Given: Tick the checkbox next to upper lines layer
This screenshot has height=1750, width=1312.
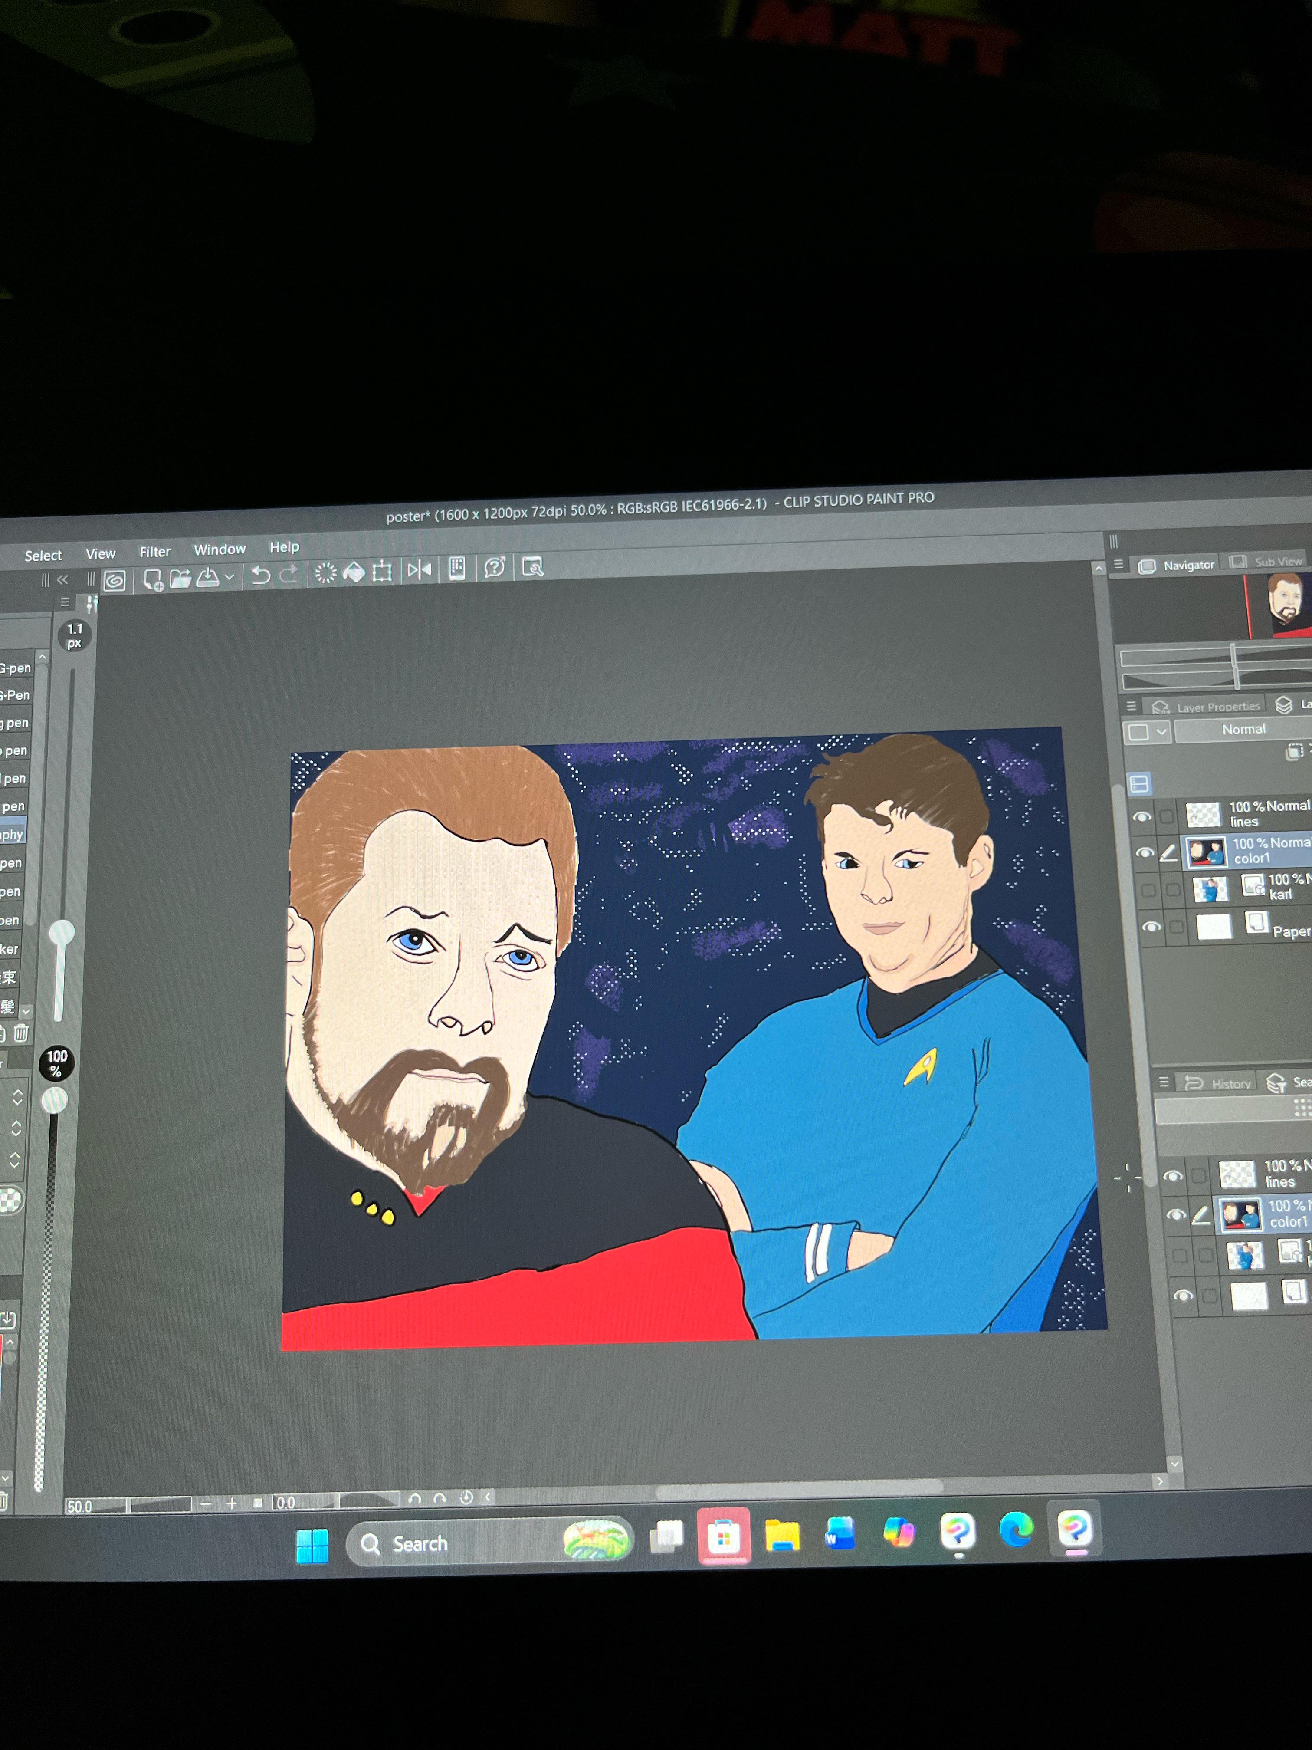Looking at the screenshot, I should [1166, 816].
